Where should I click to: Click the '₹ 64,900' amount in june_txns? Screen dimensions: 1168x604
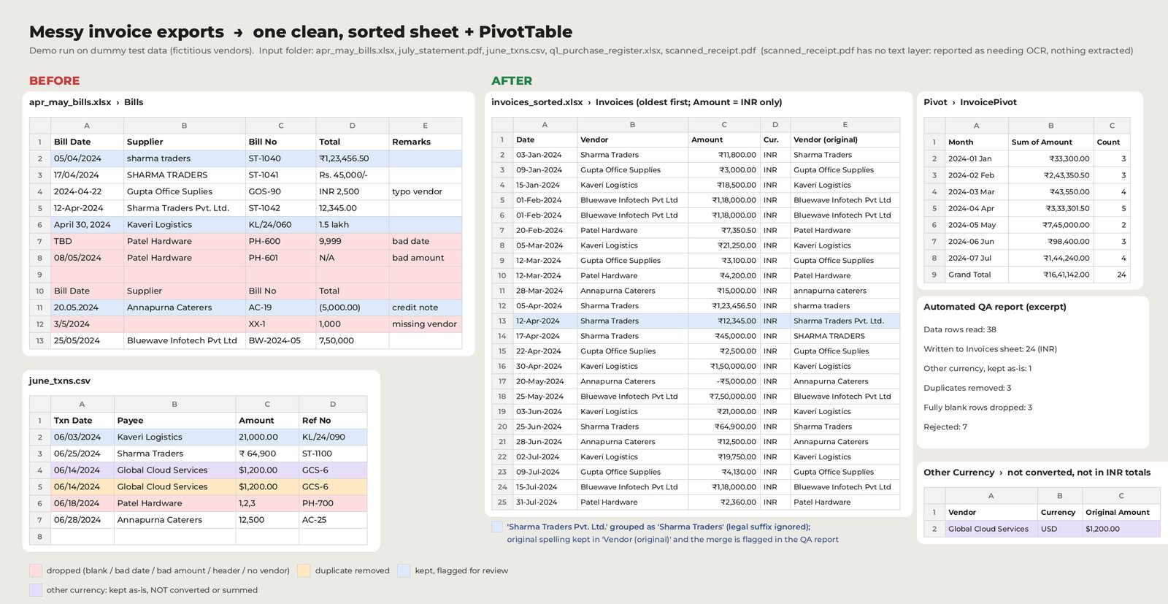pos(267,454)
